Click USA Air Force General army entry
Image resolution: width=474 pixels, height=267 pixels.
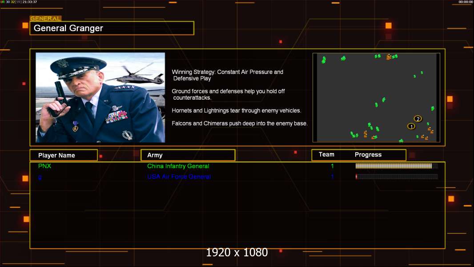click(x=179, y=177)
